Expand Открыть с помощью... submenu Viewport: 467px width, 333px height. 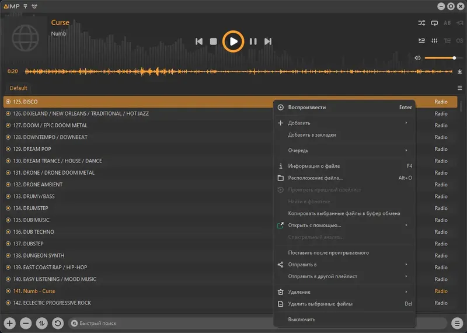344,225
